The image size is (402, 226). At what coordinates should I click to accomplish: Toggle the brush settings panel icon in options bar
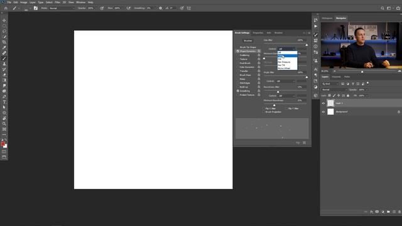tap(36, 8)
